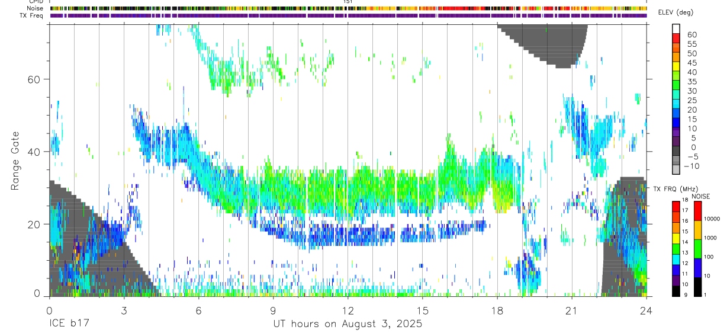Screen dimensions: 727x336
Task: Click the 'TX FRQ (MHz)' colorbar title
Action: click(x=675, y=188)
